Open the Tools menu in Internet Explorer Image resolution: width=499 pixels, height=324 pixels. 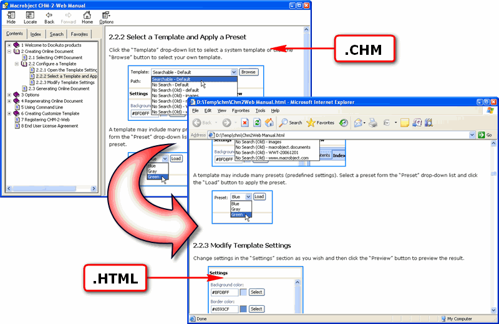[x=259, y=110]
